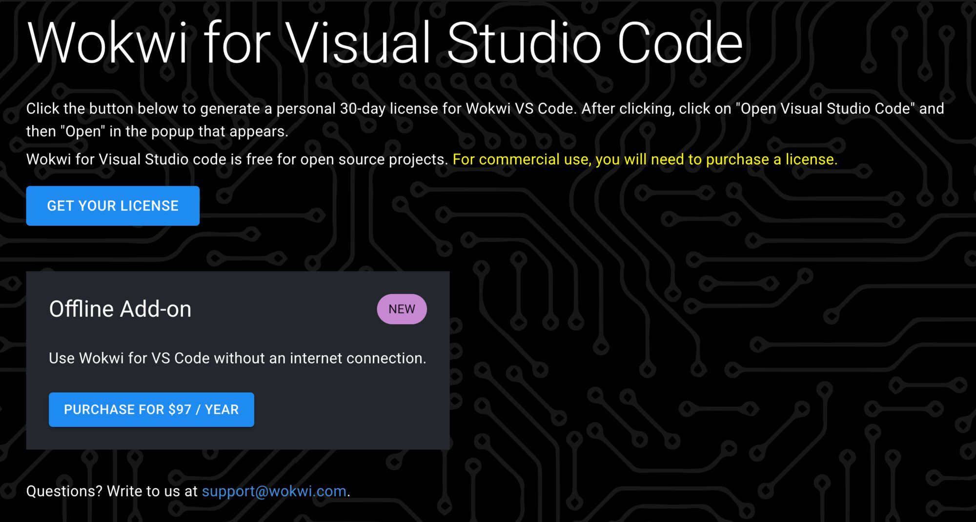Click the yellow commercial use license notice
Viewport: 976px width, 522px height.
(x=644, y=160)
